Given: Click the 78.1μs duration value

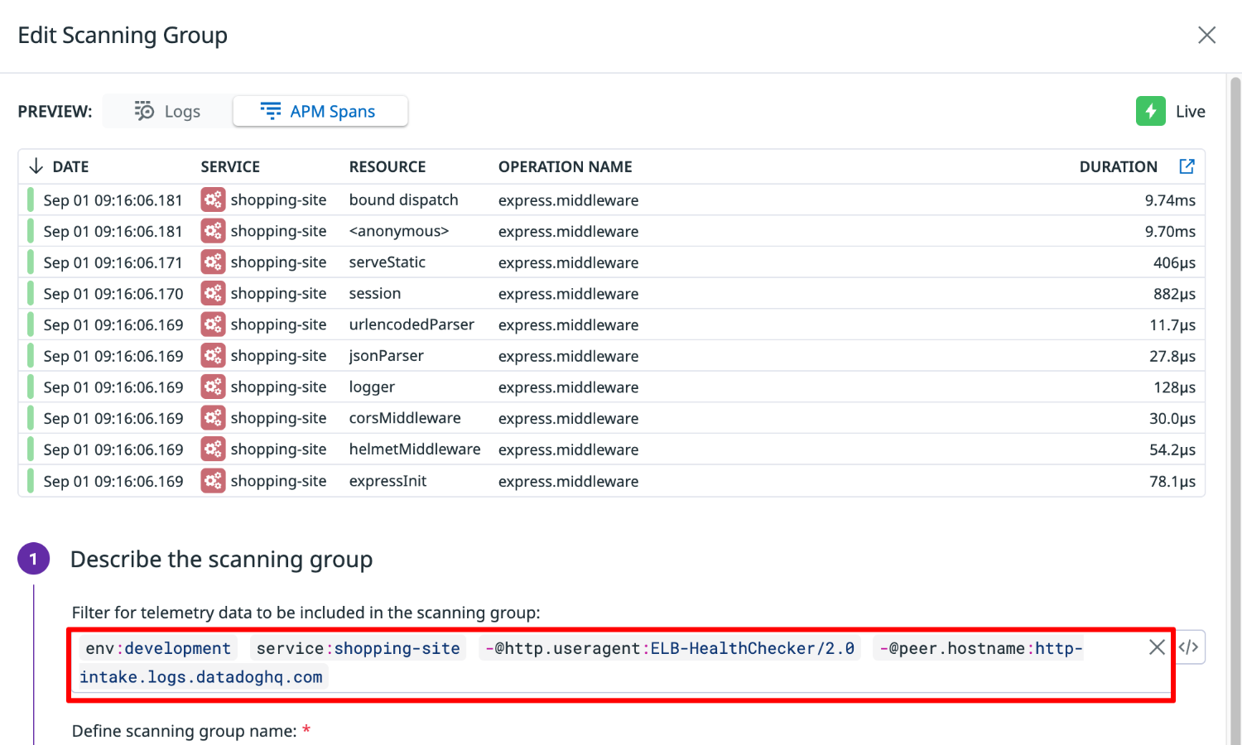Looking at the screenshot, I should tap(1172, 481).
